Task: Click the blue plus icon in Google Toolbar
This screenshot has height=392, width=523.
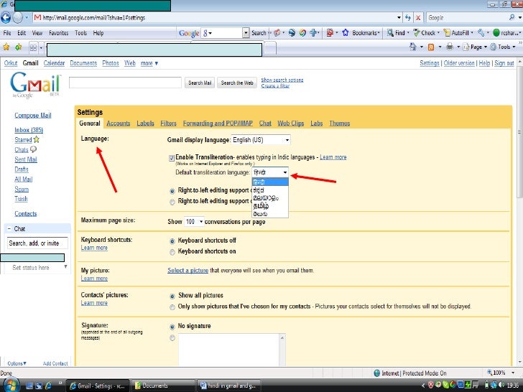Action: coord(313,33)
